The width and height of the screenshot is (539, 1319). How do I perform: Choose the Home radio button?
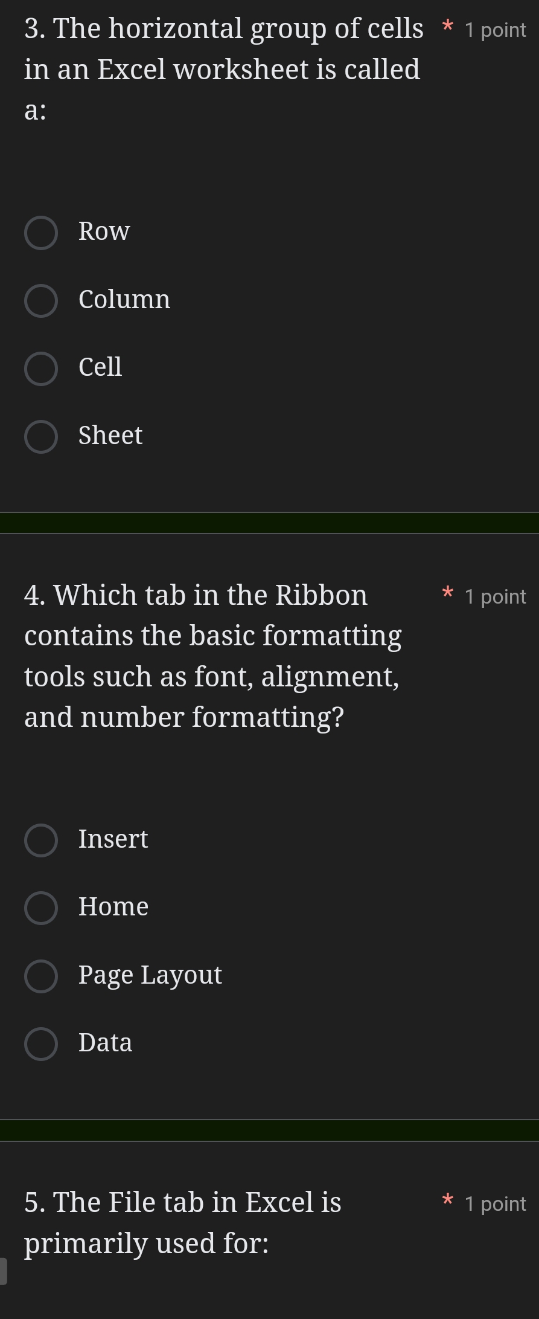[x=41, y=908]
